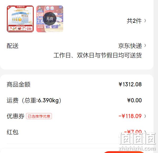Expand the chevron beside 共2件

145,21
